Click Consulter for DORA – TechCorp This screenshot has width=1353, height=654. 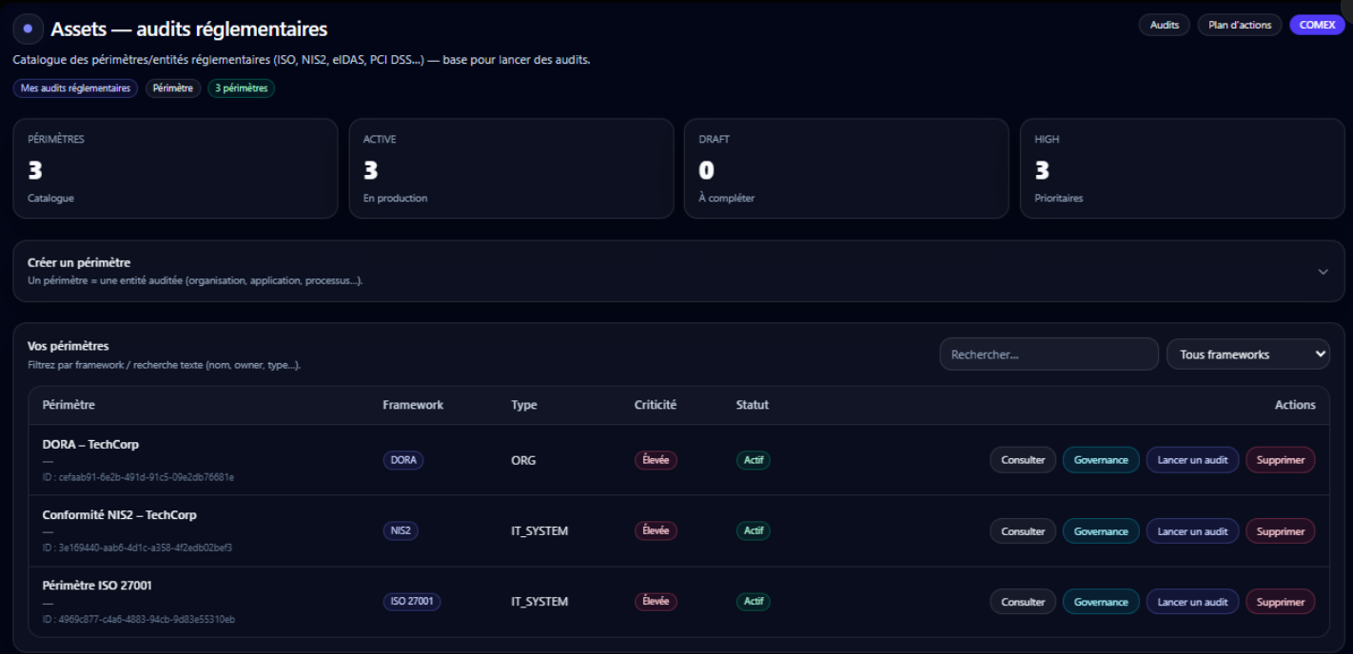[1023, 460]
